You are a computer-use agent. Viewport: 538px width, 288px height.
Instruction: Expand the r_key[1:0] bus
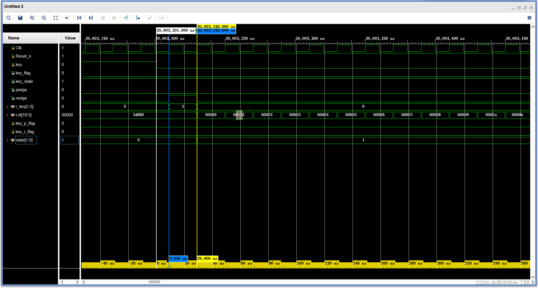tap(7, 107)
